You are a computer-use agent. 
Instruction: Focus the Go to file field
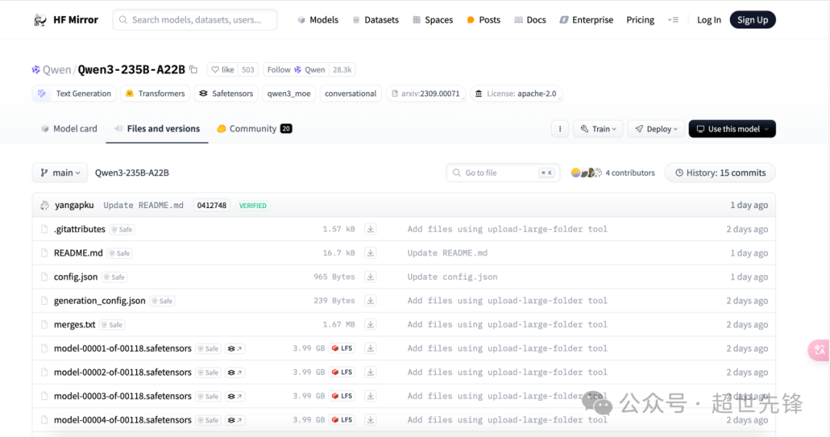pyautogui.click(x=503, y=173)
